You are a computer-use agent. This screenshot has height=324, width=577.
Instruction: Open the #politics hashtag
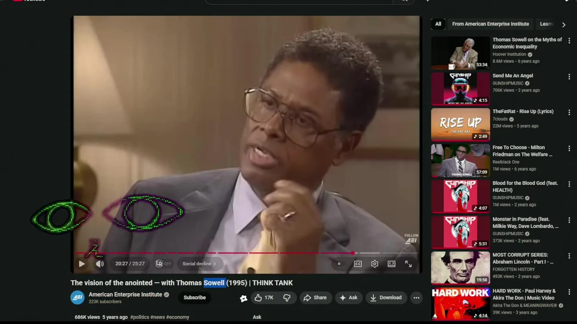pos(140,317)
